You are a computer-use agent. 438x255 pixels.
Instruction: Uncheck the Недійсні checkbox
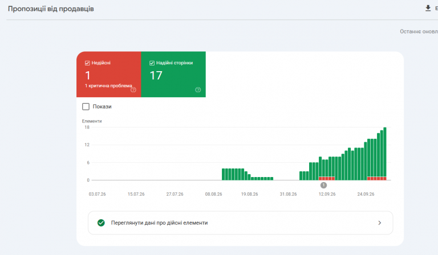click(x=87, y=63)
